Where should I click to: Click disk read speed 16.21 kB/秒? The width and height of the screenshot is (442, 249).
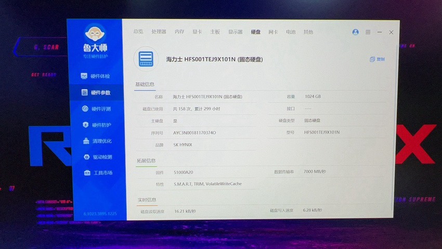tap(185, 211)
